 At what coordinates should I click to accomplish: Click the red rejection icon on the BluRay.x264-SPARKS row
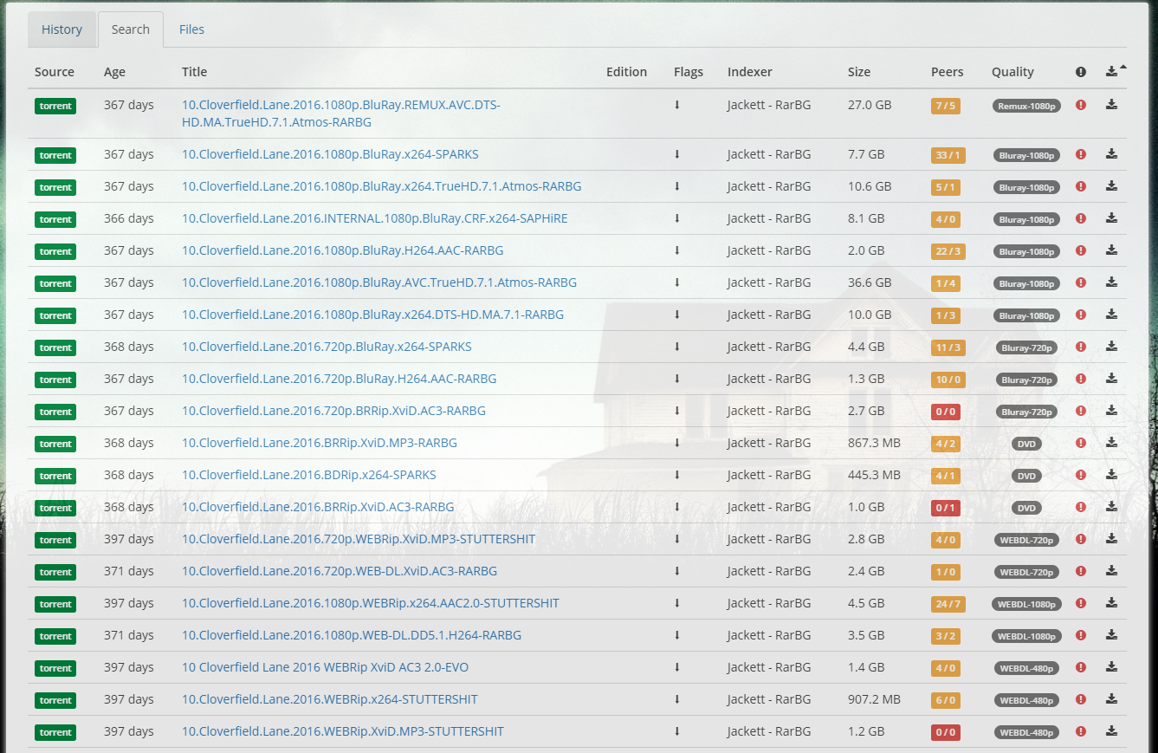(1080, 154)
